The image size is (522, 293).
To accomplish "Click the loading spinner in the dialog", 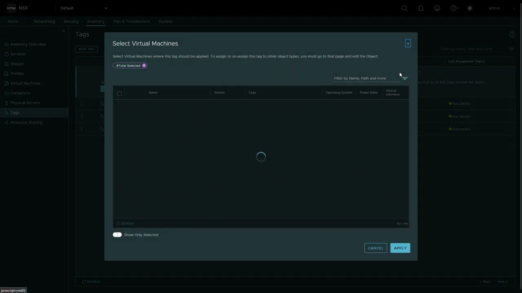I will tap(261, 157).
